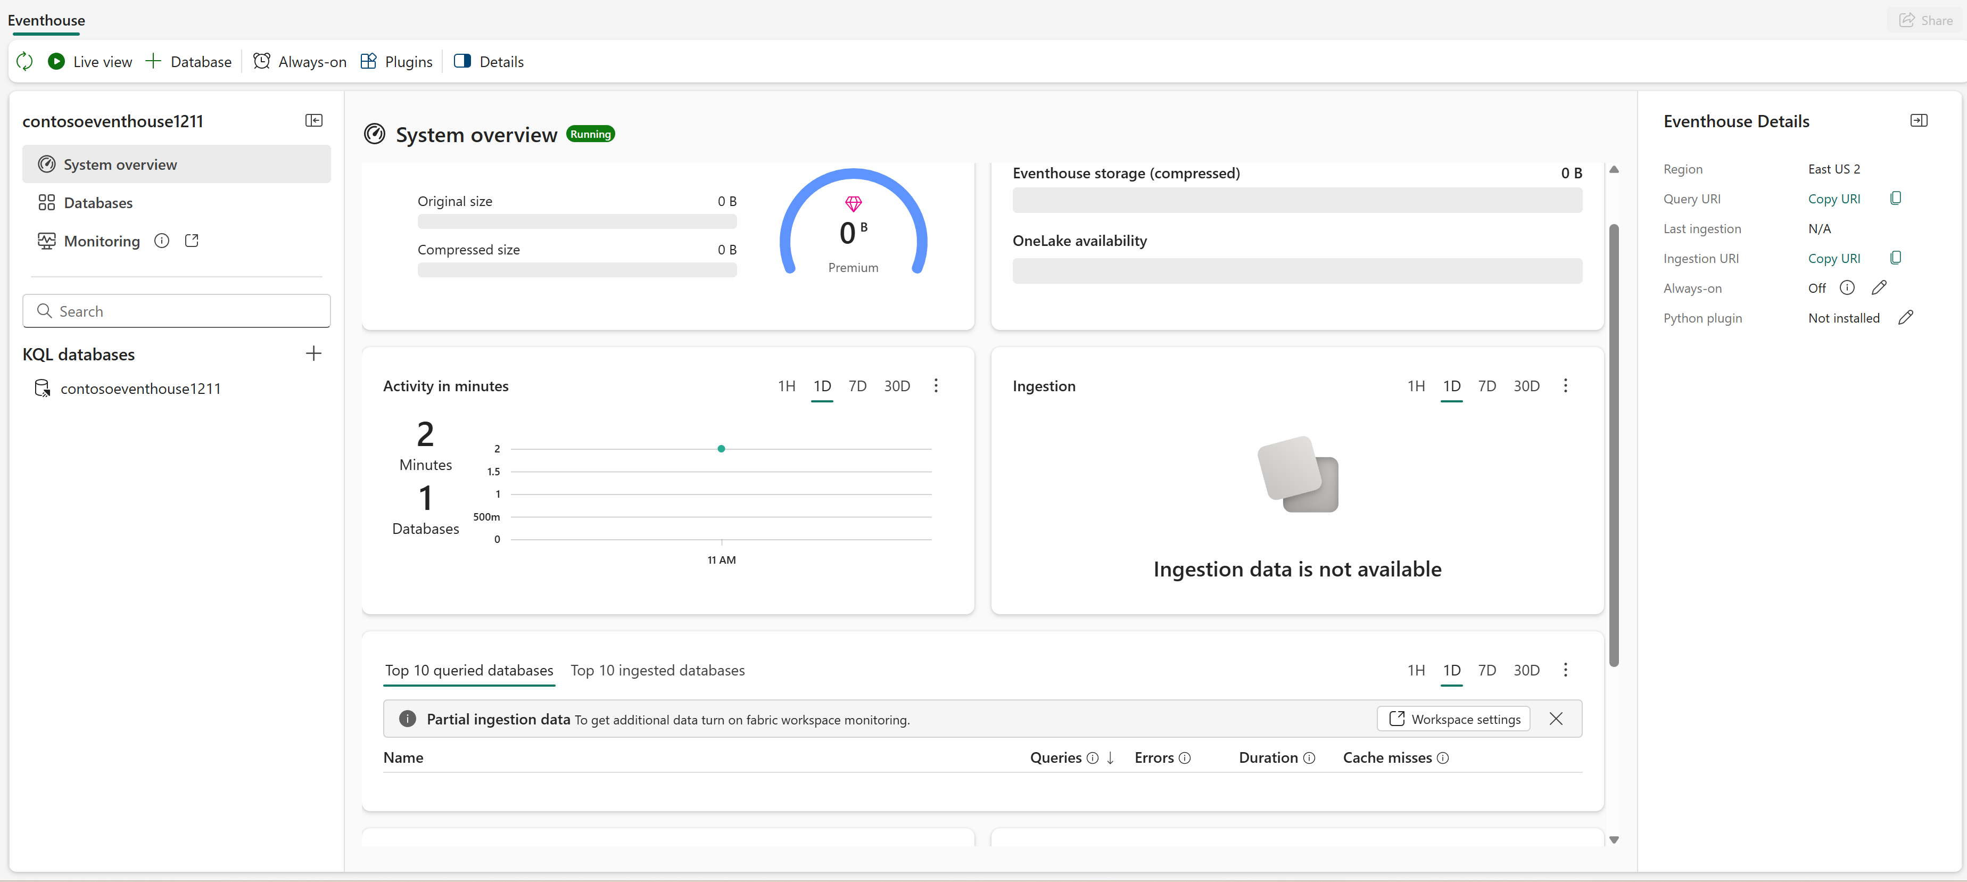Click the refresh icon in the toolbar
This screenshot has width=1967, height=882.
(x=24, y=61)
